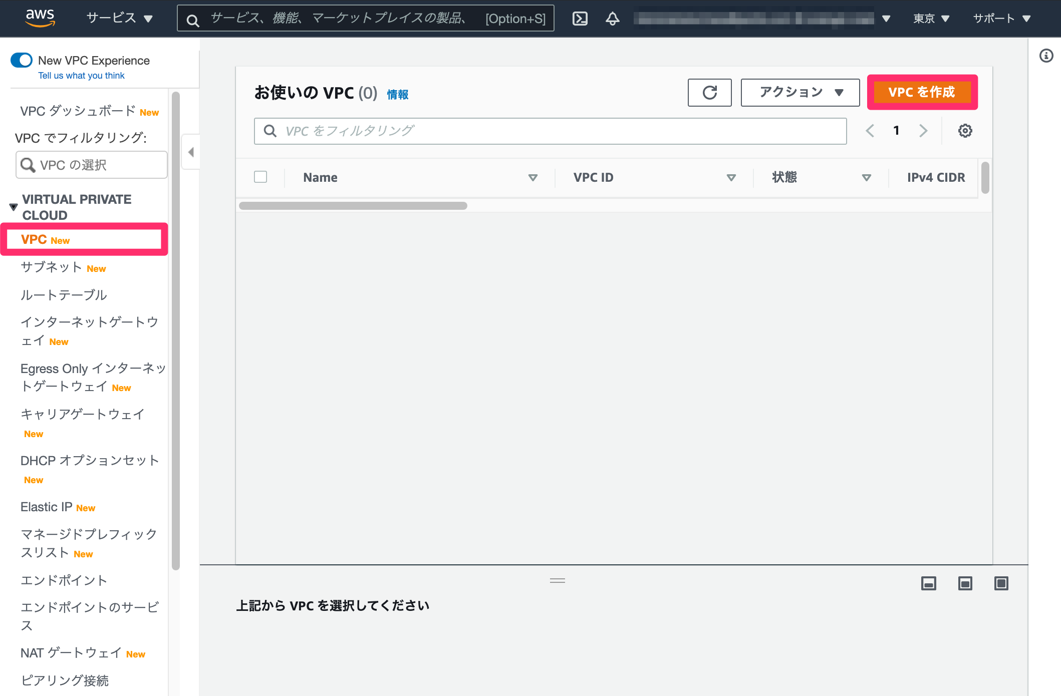Image resolution: width=1061 pixels, height=696 pixels.
Task: Collapse VIRTUAL PRIVATE CLOUD section
Action: 14,207
